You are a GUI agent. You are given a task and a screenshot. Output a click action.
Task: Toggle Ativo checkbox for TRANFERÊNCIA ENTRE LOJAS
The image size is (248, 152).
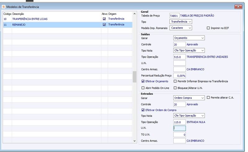pos(104,19)
